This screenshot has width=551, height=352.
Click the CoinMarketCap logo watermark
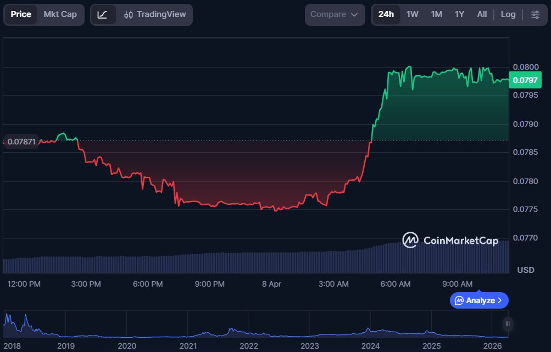click(x=450, y=241)
